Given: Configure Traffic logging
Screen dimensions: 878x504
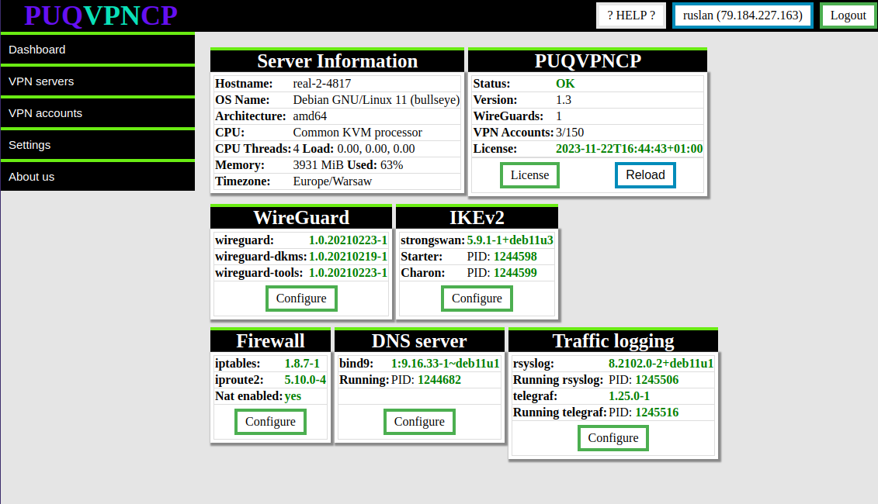Looking at the screenshot, I should click(x=613, y=438).
